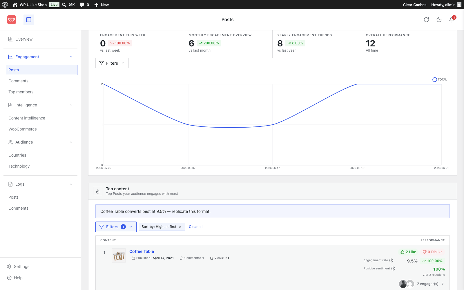Open the notifications bell

click(452, 20)
